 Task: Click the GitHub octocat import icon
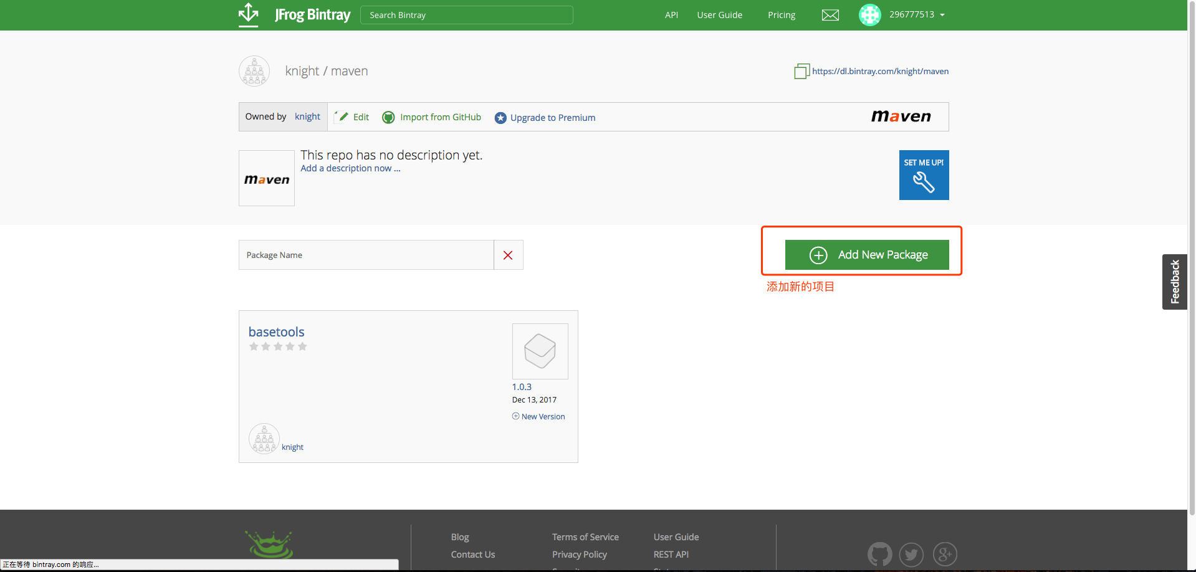[x=388, y=117]
